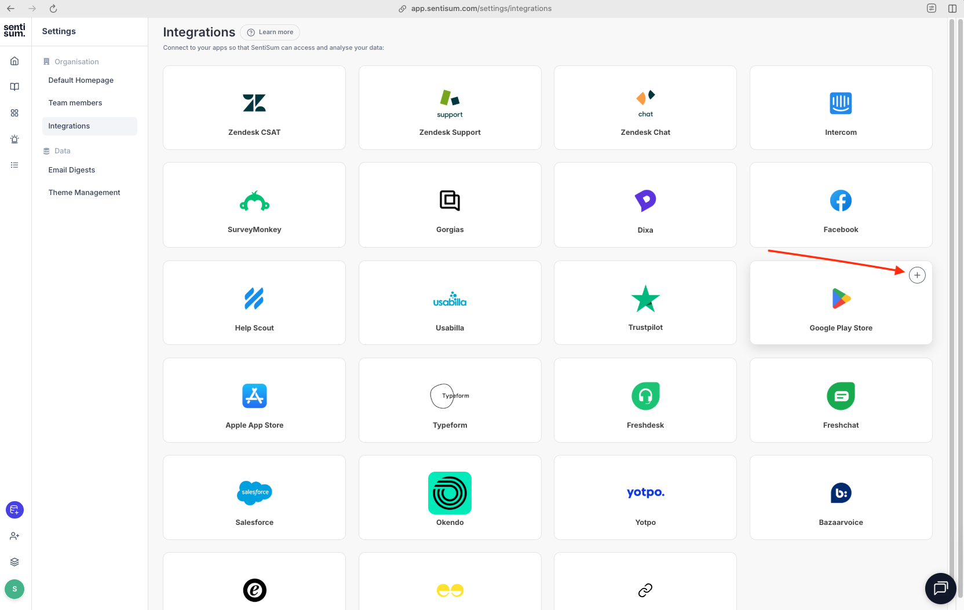
Task: Open the Apple App Store integration
Action: 254,400
